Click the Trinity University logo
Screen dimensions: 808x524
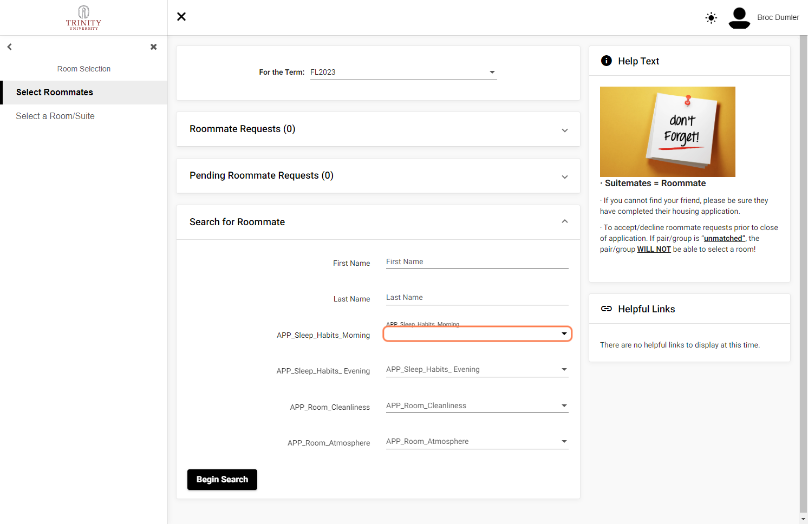[83, 18]
